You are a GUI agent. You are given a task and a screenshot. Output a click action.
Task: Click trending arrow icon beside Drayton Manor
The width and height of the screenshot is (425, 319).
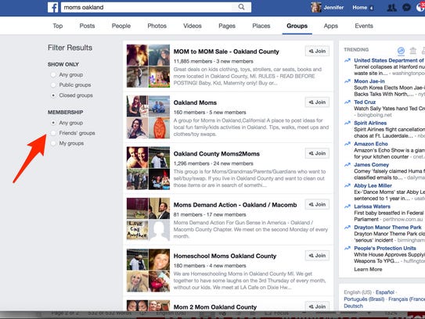pyautogui.click(x=348, y=228)
